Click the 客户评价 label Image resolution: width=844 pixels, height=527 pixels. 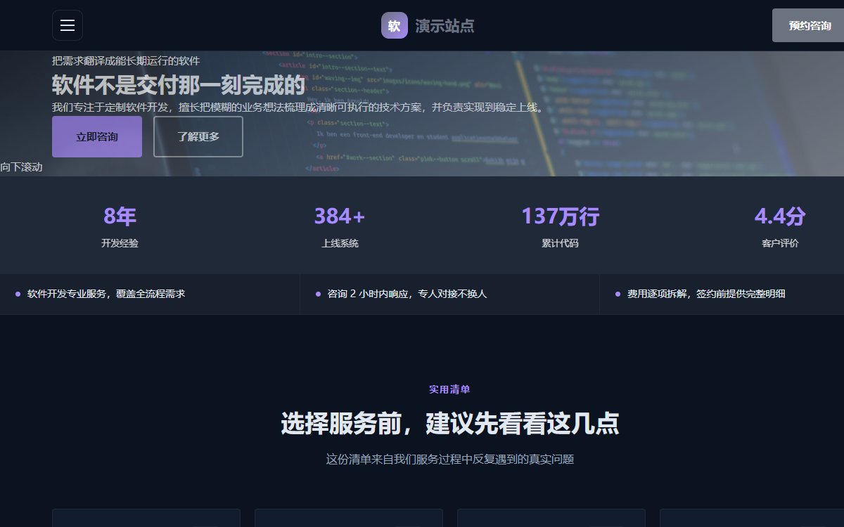coord(780,244)
